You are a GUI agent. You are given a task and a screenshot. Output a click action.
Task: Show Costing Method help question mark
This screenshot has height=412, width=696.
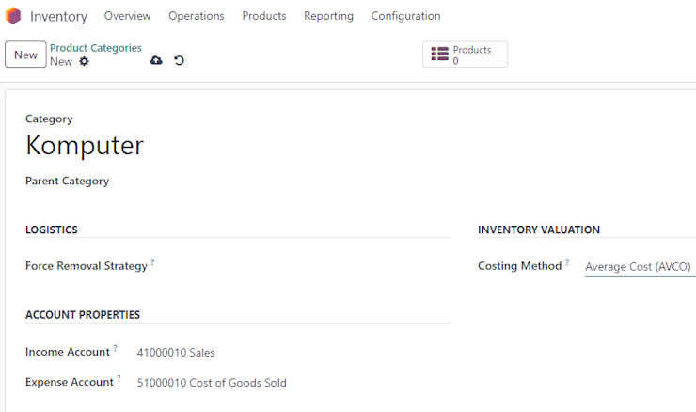click(567, 261)
